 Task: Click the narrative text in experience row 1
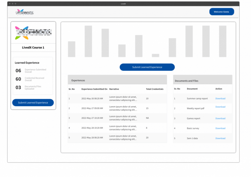(123, 98)
